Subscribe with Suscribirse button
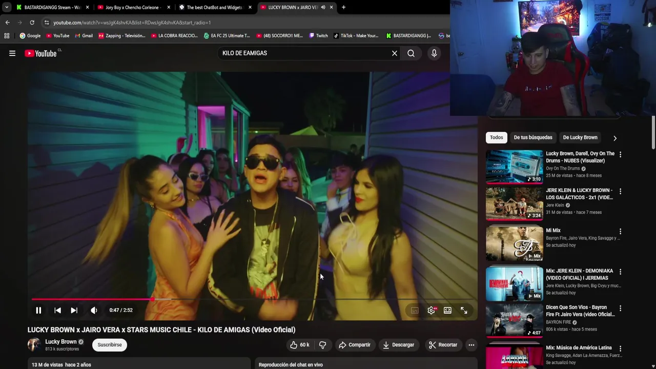The width and height of the screenshot is (656, 369). pos(110,345)
